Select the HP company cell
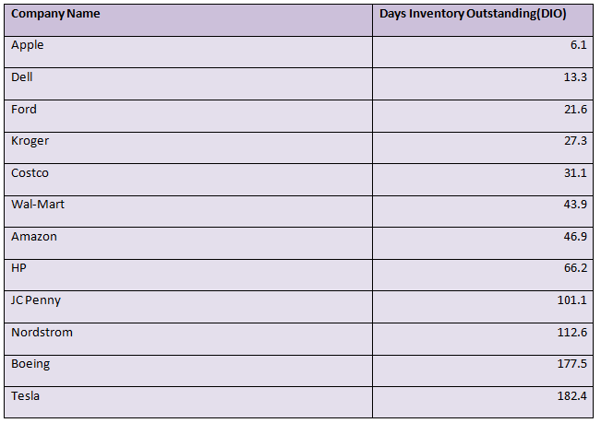 click(188, 275)
